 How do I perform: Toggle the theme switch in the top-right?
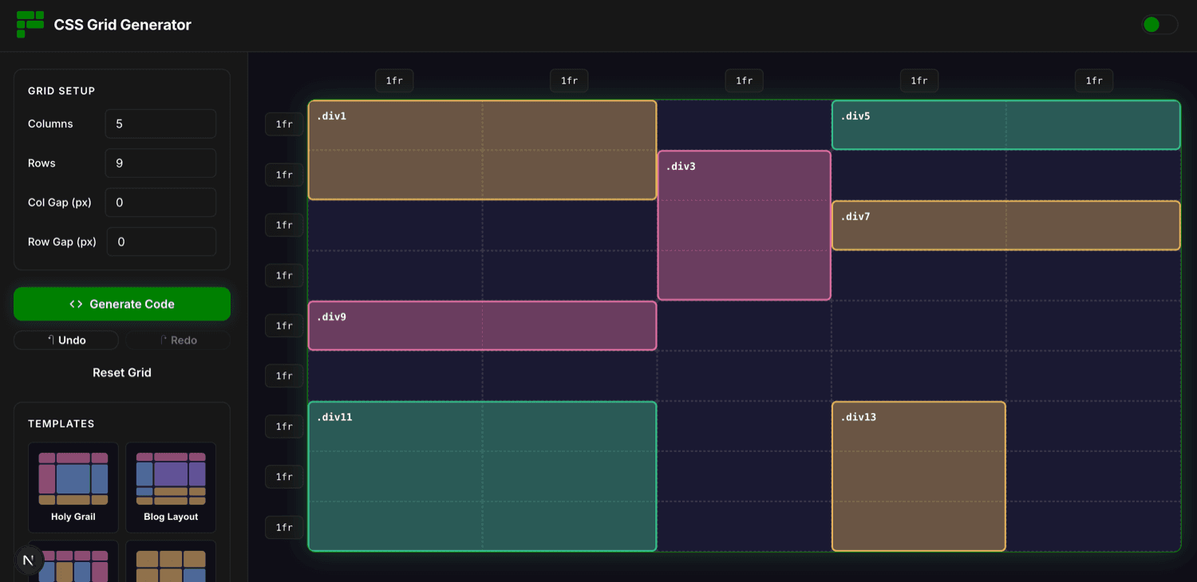coord(1159,25)
